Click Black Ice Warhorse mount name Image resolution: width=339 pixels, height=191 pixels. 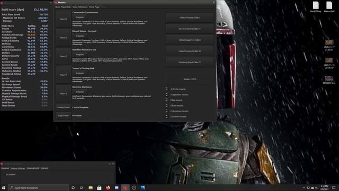(82, 87)
